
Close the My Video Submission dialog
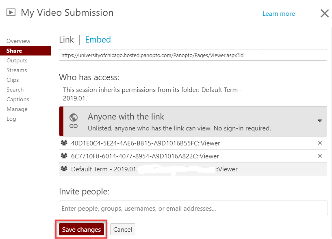coord(324,13)
